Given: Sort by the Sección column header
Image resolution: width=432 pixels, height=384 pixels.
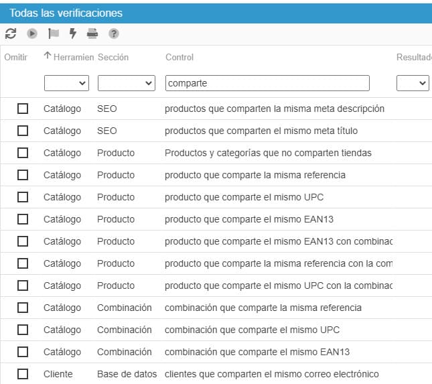Looking at the screenshot, I should (x=113, y=58).
